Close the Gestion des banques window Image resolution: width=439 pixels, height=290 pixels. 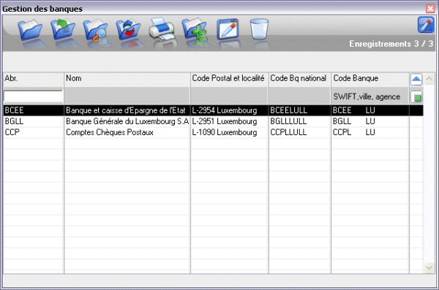[x=430, y=9]
